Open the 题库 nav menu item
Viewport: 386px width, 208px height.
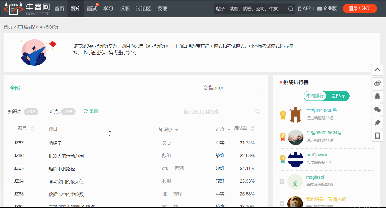tap(76, 9)
